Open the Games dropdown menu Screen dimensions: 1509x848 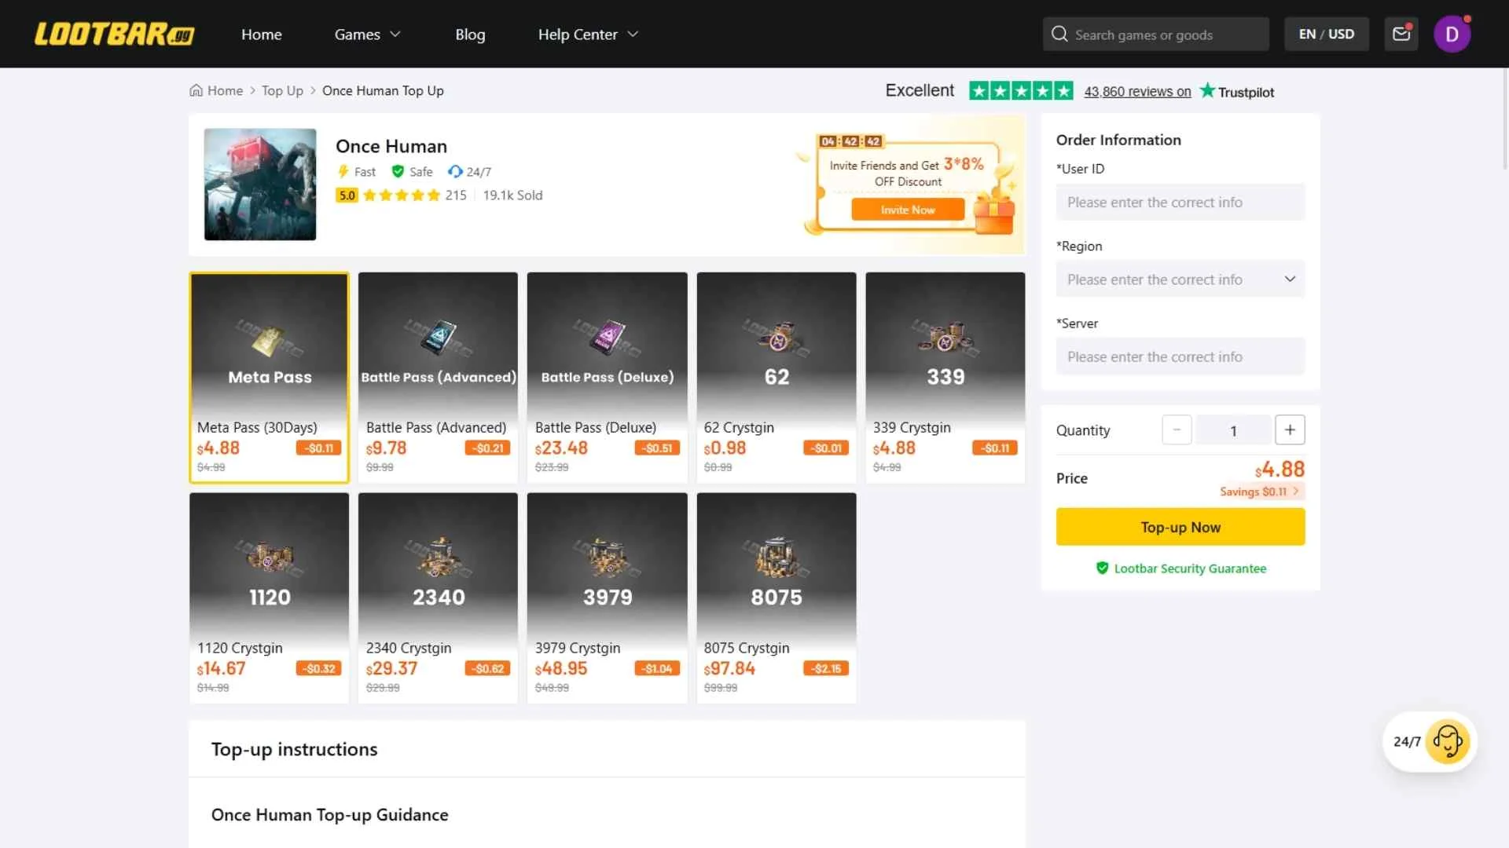point(367,34)
